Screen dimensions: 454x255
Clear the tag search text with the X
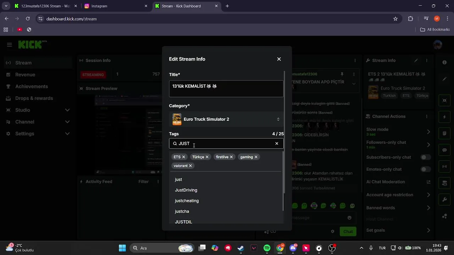(277, 143)
